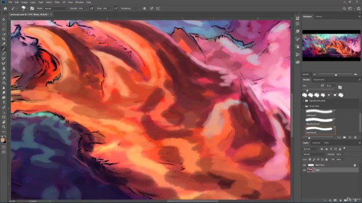Switch to the Paths tab
This screenshot has width=362, height=203.
point(326,143)
